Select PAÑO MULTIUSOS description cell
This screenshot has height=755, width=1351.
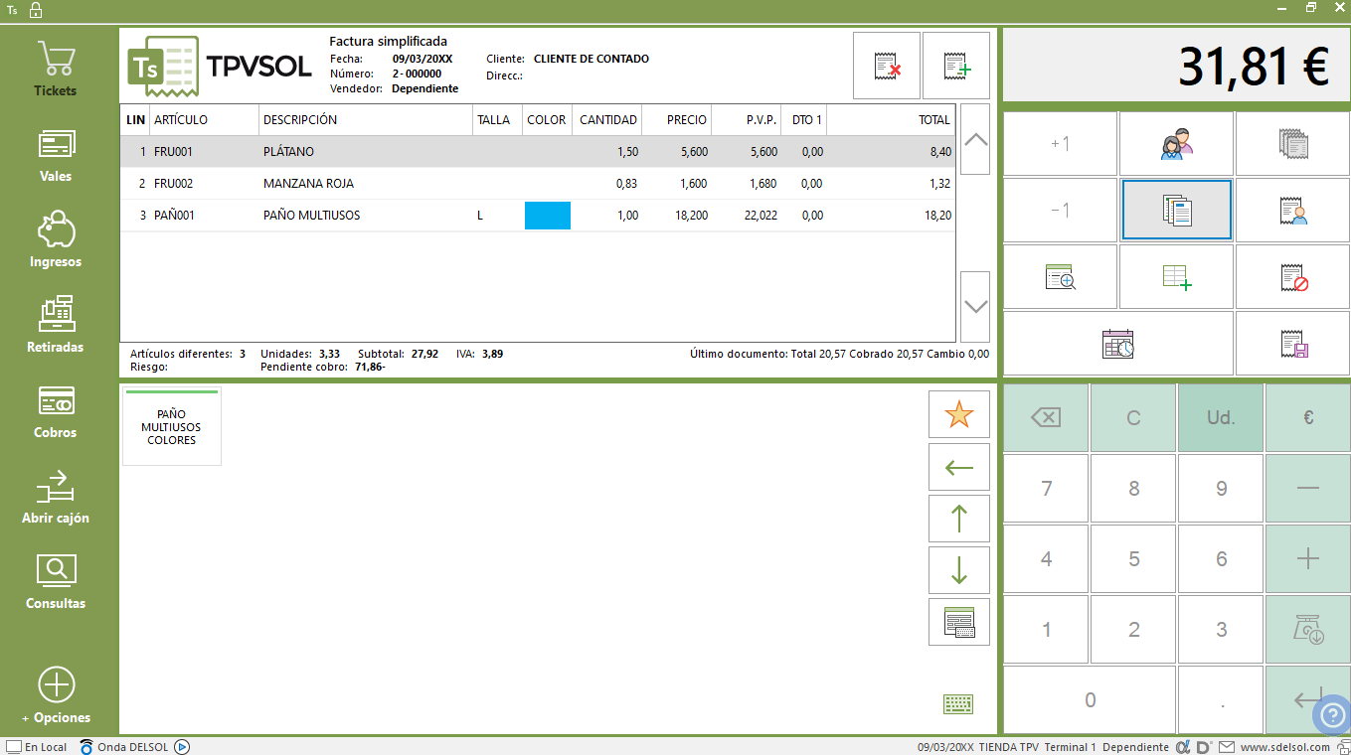click(365, 216)
